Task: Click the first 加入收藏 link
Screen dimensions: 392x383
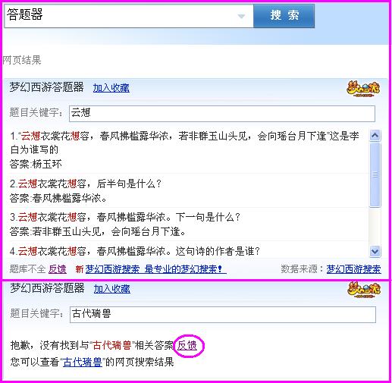Action: [x=111, y=88]
